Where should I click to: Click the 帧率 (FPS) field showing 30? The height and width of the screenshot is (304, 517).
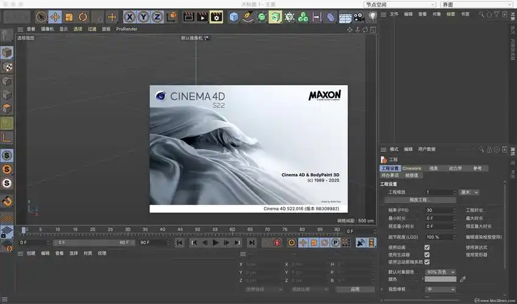point(440,210)
